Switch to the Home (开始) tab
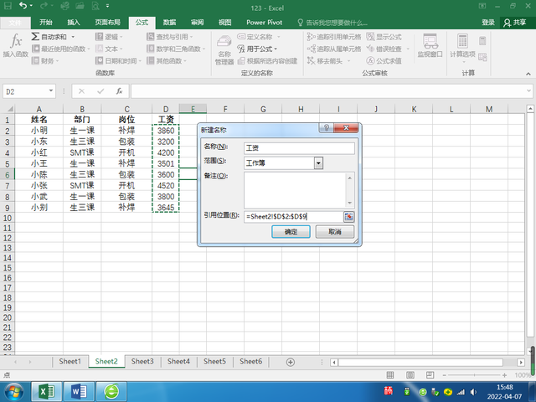The width and height of the screenshot is (536, 402). coord(46,23)
